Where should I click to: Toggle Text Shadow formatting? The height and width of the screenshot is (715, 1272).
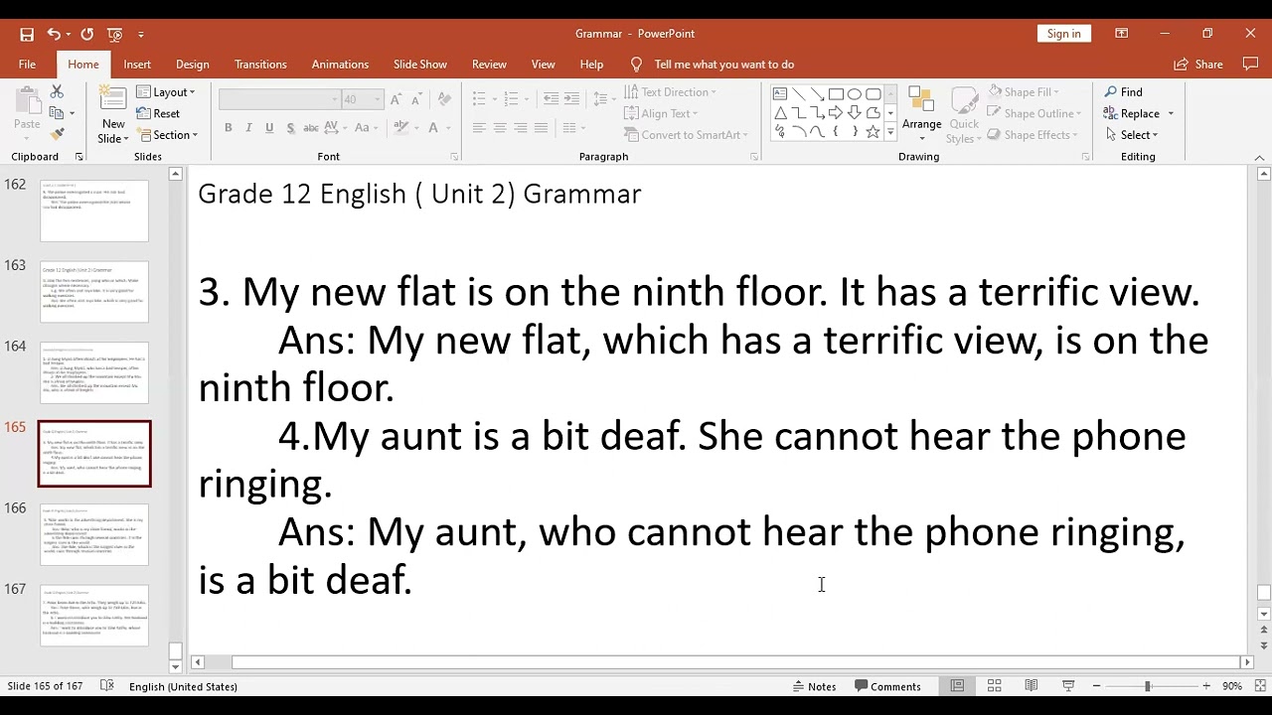290,128
